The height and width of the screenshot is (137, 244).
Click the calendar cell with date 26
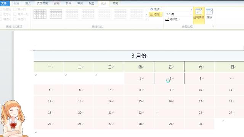79,124
